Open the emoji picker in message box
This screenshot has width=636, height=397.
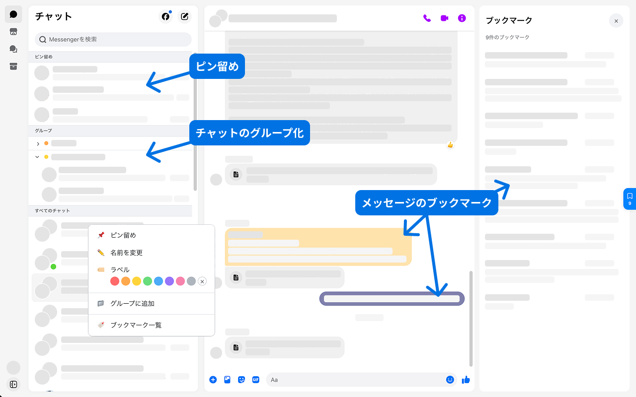point(450,380)
